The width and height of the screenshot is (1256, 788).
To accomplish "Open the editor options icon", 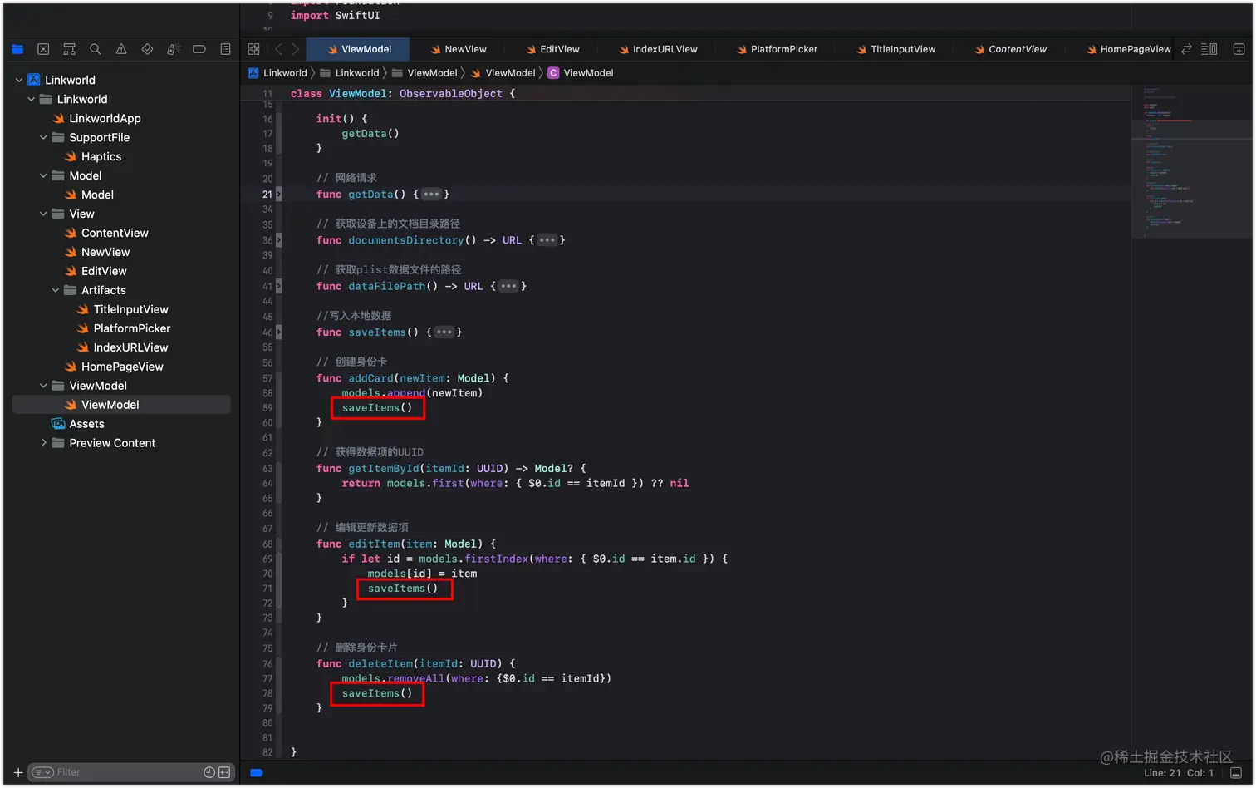I will click(1209, 49).
